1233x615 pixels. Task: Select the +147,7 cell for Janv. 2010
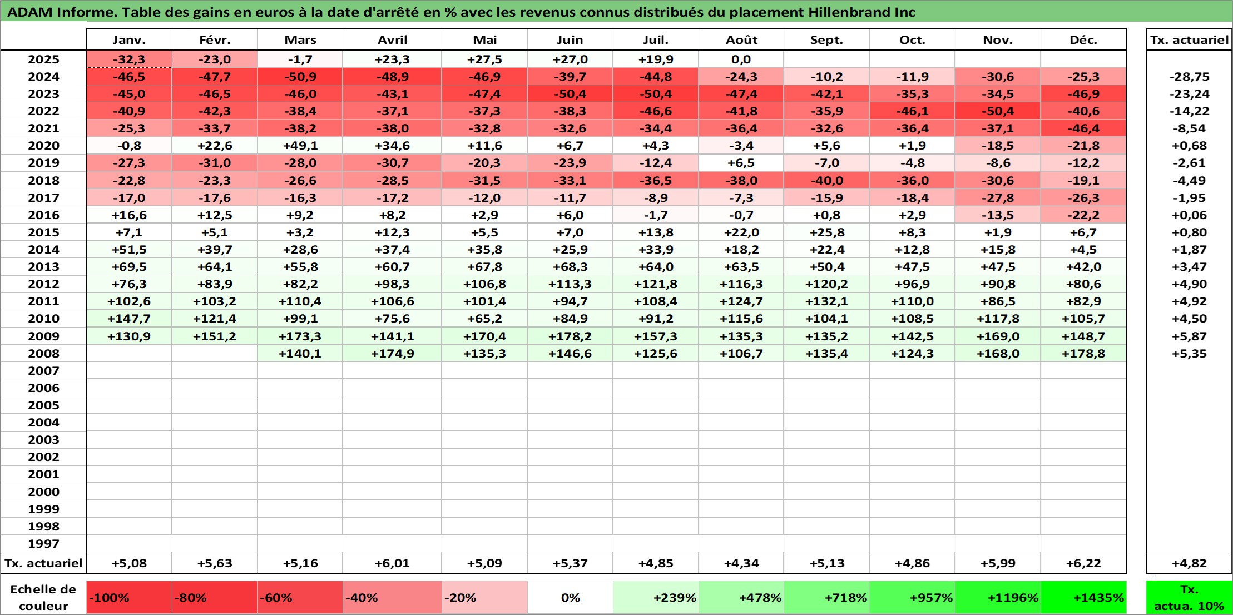(x=129, y=319)
